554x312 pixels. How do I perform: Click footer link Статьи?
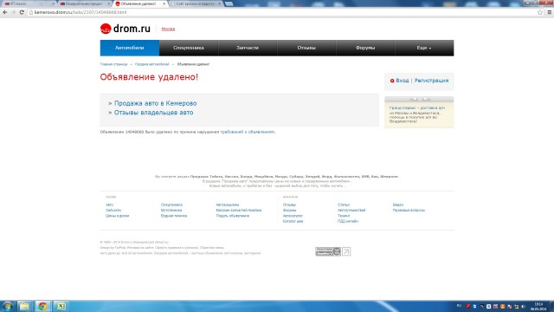(344, 205)
